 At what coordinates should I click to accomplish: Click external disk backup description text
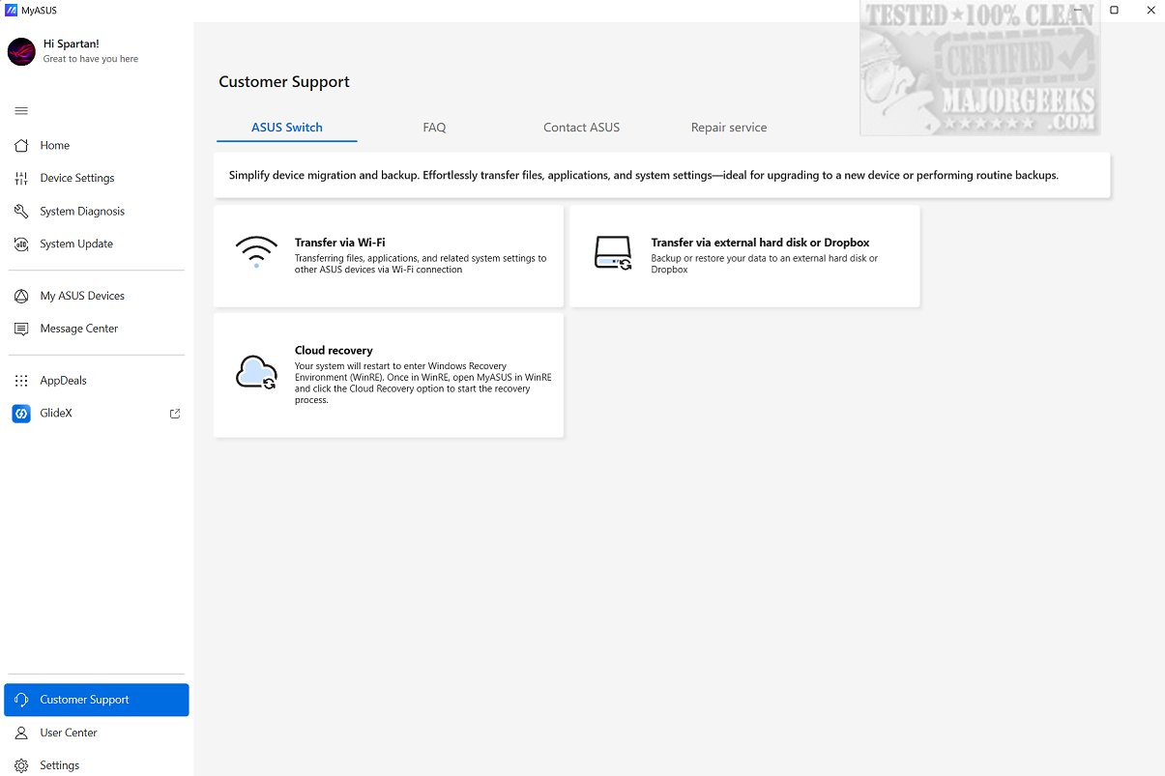point(765,264)
